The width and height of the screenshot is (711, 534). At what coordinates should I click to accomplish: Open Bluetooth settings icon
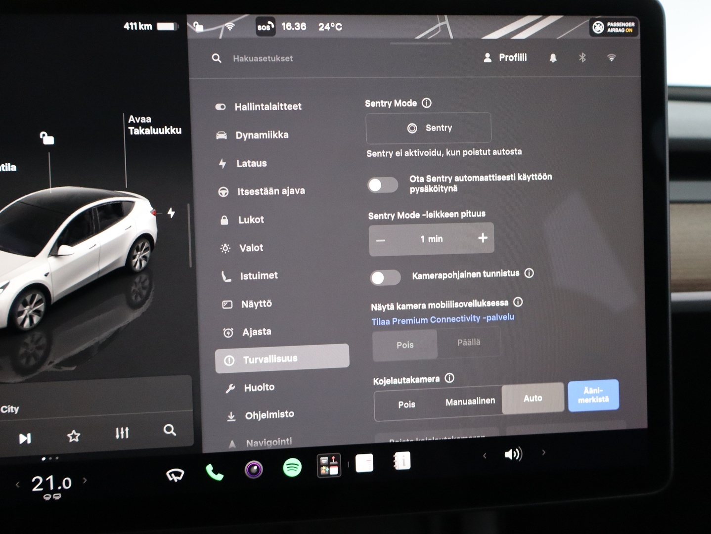582,58
